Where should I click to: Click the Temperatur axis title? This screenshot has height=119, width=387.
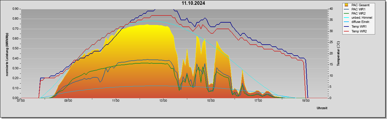(x=338, y=53)
